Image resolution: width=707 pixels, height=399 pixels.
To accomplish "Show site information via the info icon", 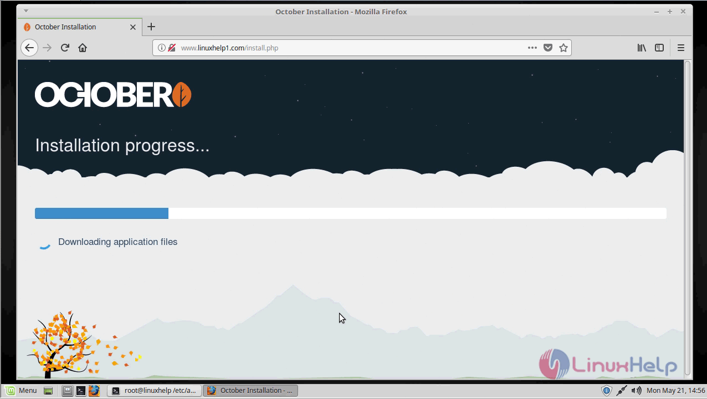I will [x=162, y=48].
